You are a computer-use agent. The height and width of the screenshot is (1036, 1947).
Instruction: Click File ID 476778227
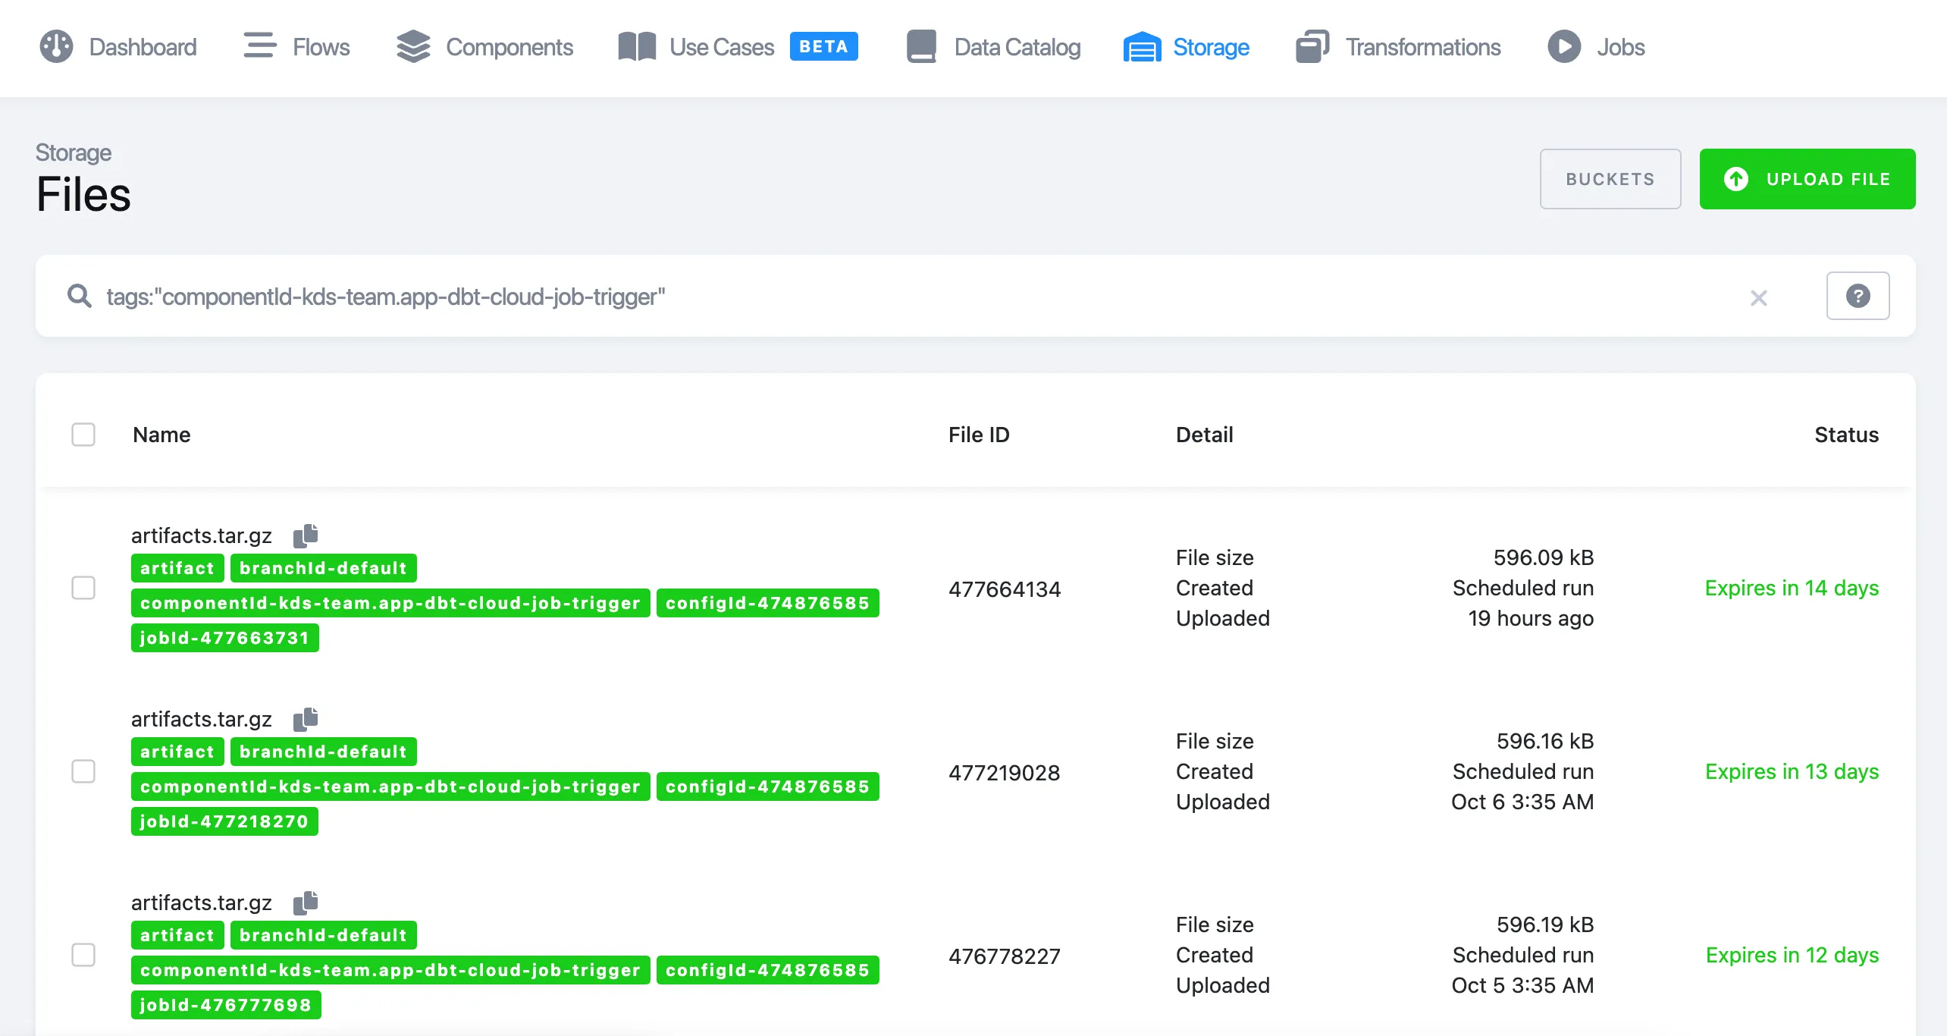1005,956
